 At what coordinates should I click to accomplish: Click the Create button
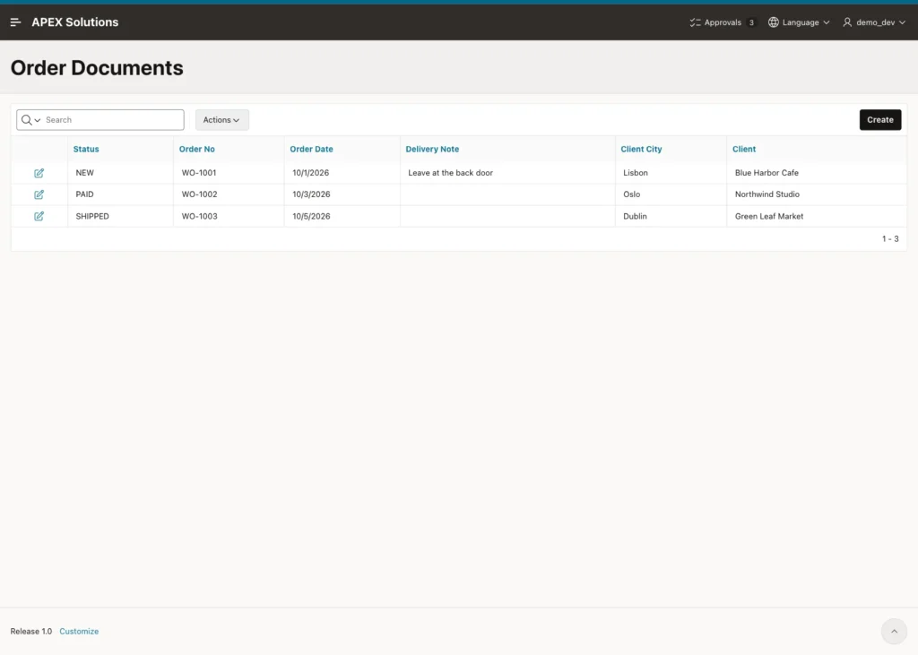click(880, 120)
